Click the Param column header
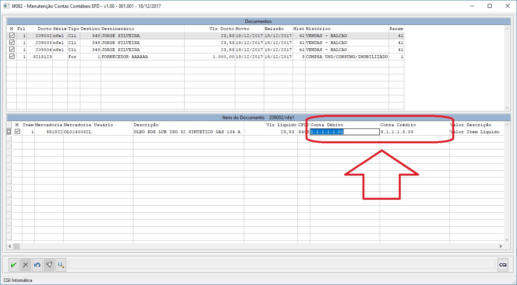The height and width of the screenshot is (285, 517). (396, 29)
